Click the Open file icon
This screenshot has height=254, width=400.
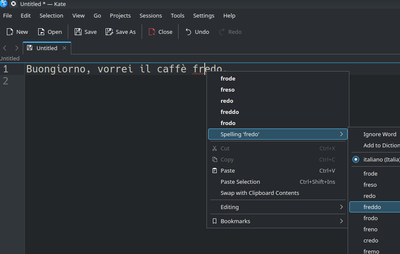click(41, 32)
